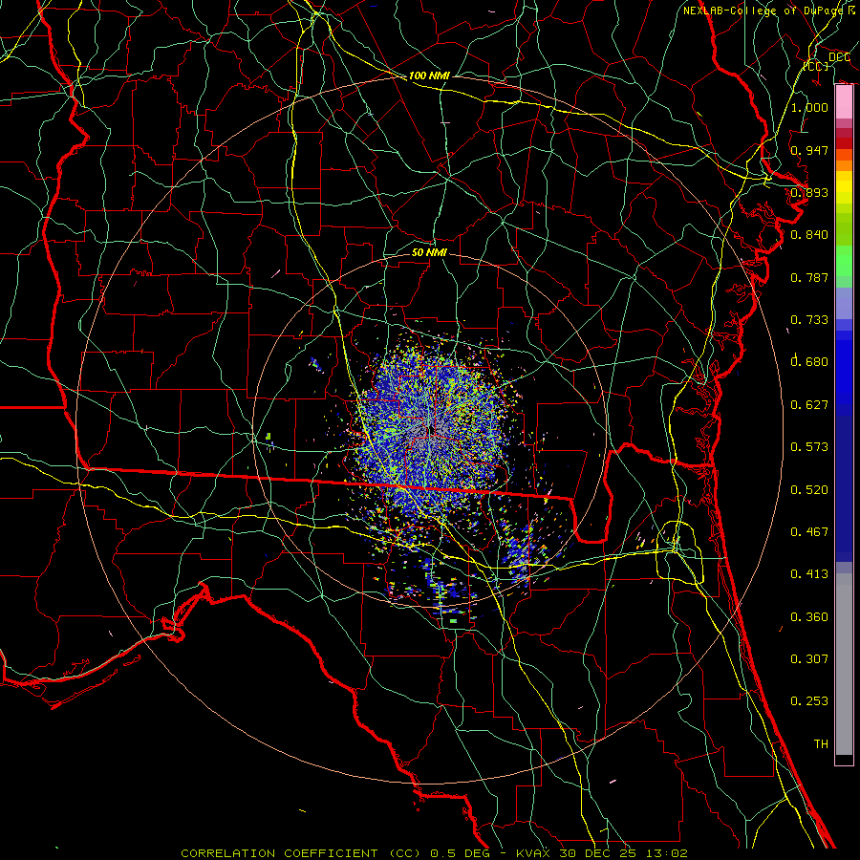
Task: Click the 0.573 legend value
Action: pyautogui.click(x=809, y=446)
